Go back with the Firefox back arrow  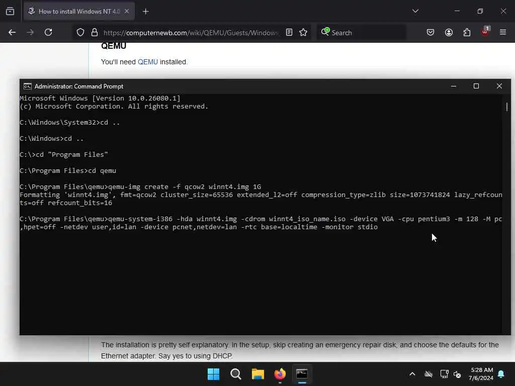tap(12, 32)
